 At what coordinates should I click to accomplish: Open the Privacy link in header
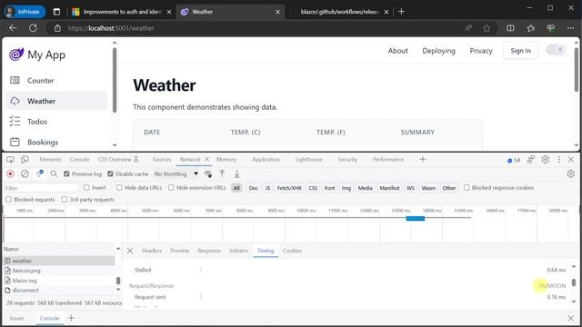pos(481,51)
